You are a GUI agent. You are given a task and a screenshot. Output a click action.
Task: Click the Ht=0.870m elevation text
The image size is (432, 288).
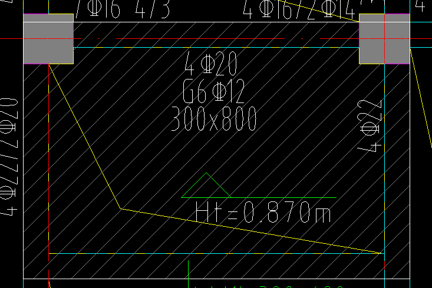pyautogui.click(x=263, y=212)
